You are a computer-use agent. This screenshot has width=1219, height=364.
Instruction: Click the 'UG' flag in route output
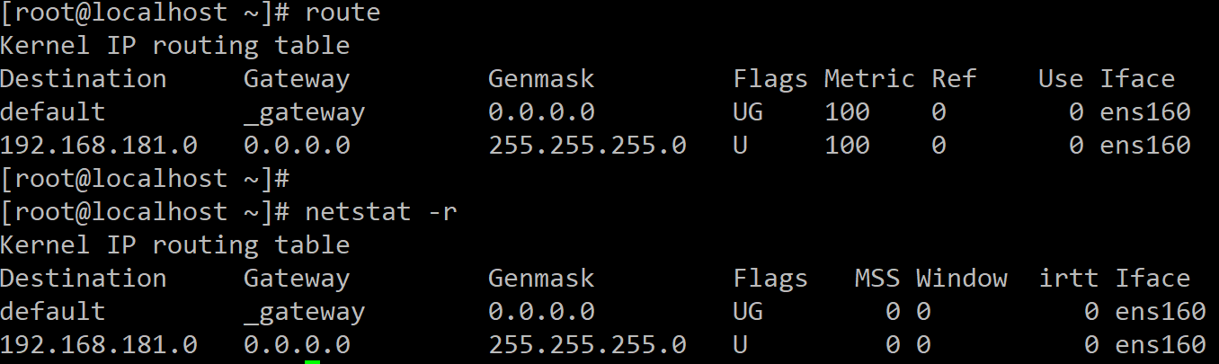(748, 112)
